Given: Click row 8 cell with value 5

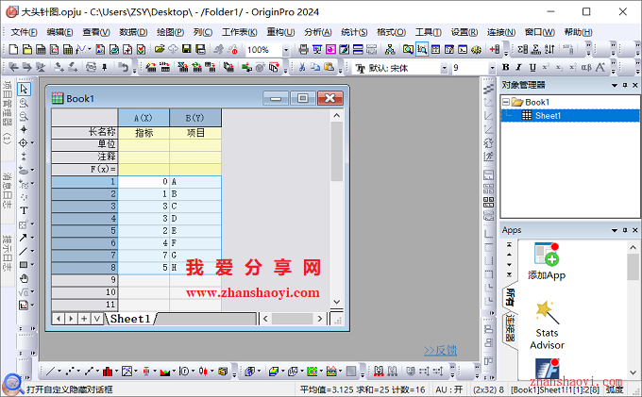Looking at the screenshot, I should 144,268.
